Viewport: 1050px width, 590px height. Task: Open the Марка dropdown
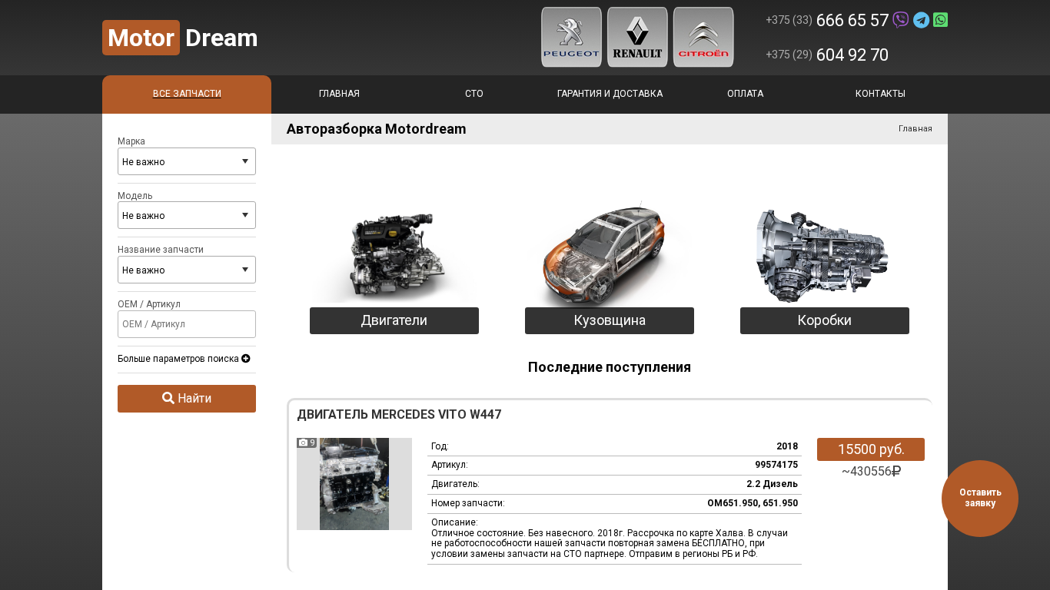point(187,161)
